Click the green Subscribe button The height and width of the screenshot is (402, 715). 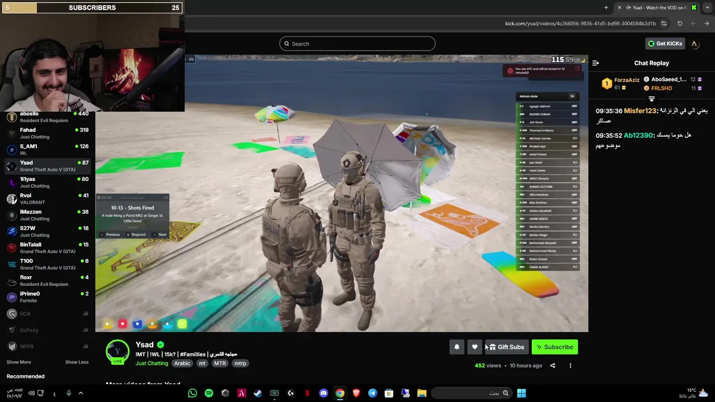tap(555, 347)
